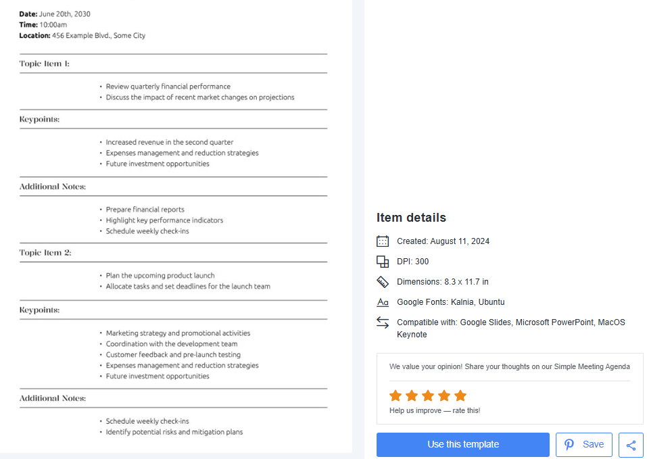Rate the template two stars
Viewport: 647px width, 459px height.
click(x=412, y=396)
